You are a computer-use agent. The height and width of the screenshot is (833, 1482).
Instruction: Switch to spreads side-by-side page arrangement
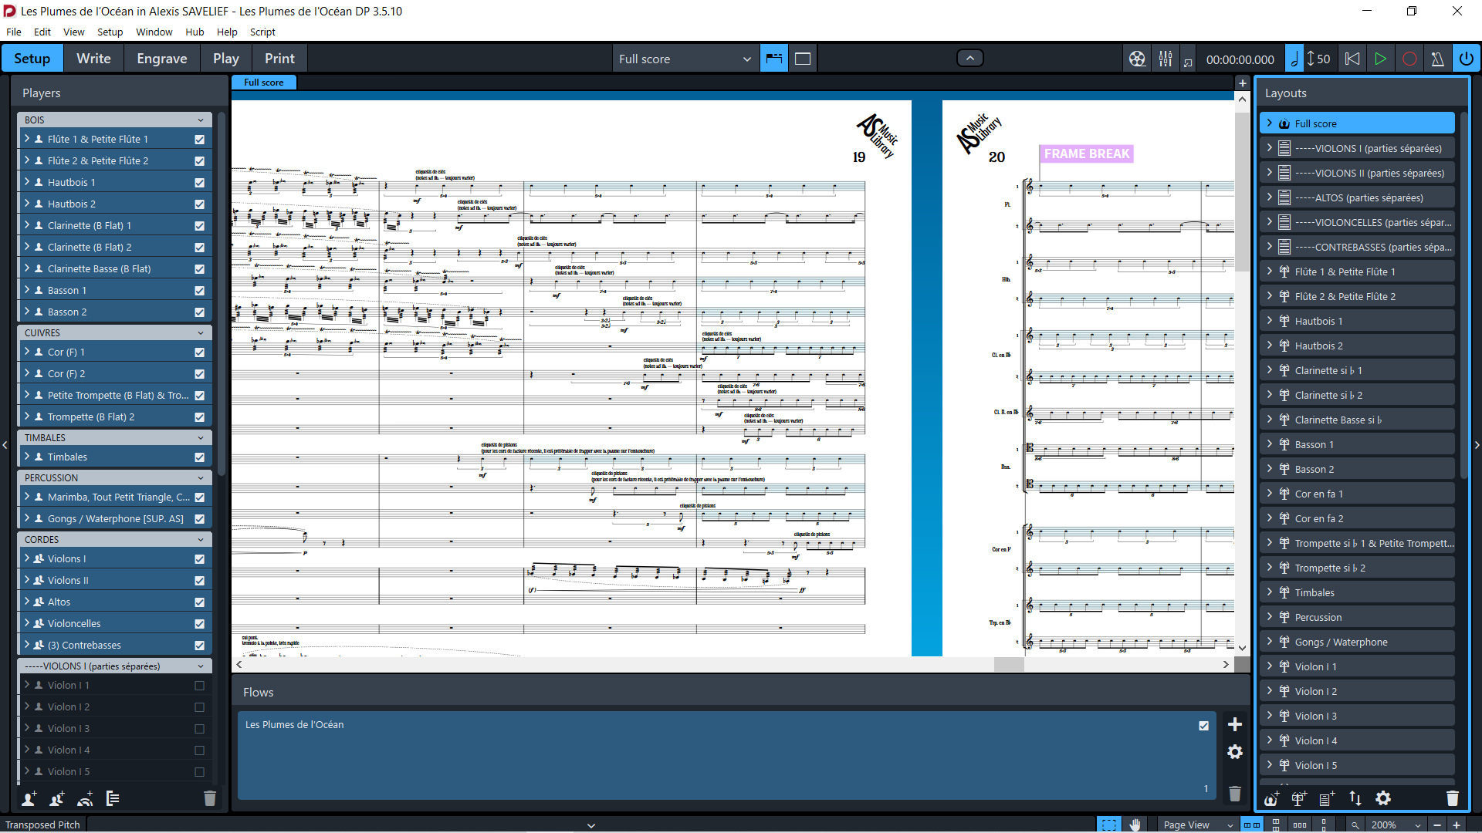tap(1251, 825)
